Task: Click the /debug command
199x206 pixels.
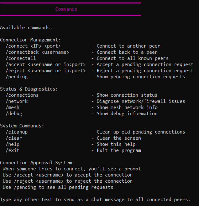Action: (14, 114)
